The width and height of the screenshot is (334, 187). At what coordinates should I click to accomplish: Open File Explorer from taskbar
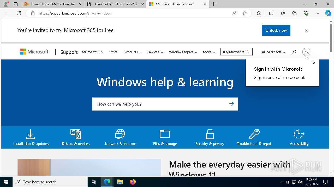[120, 182]
